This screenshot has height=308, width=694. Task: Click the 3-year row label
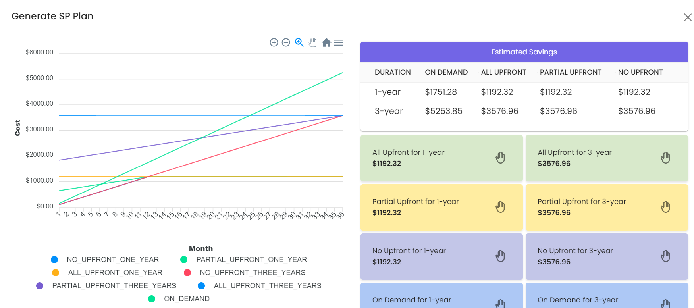[x=389, y=111]
